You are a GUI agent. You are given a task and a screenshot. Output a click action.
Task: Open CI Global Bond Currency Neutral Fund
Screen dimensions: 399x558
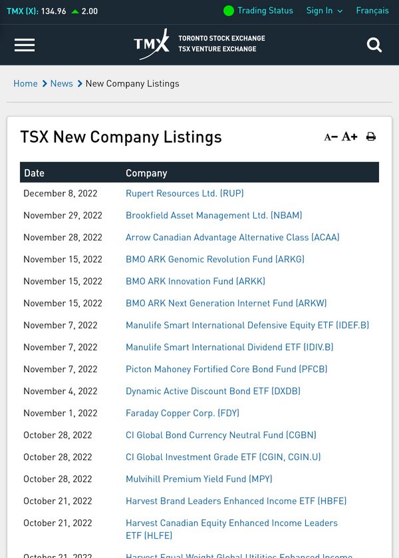[221, 435]
